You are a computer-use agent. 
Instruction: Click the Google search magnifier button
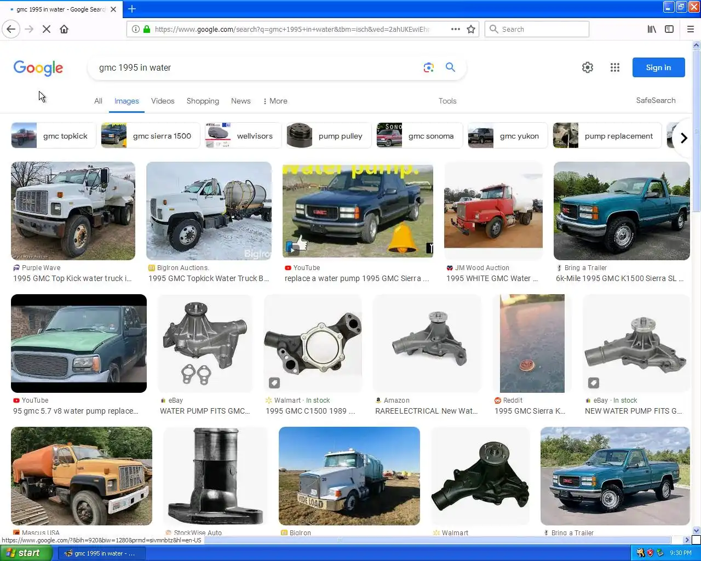pos(450,67)
